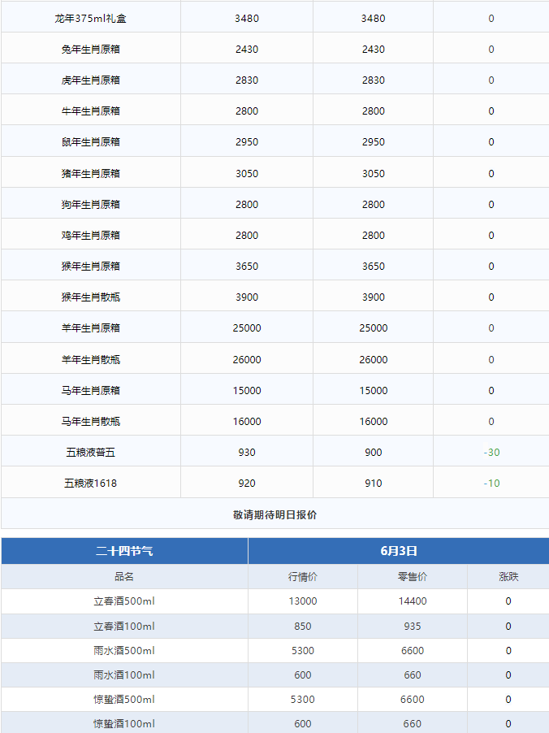
Task: Select the 14400 retail price for 立春酒500ml
Action: coord(412,601)
